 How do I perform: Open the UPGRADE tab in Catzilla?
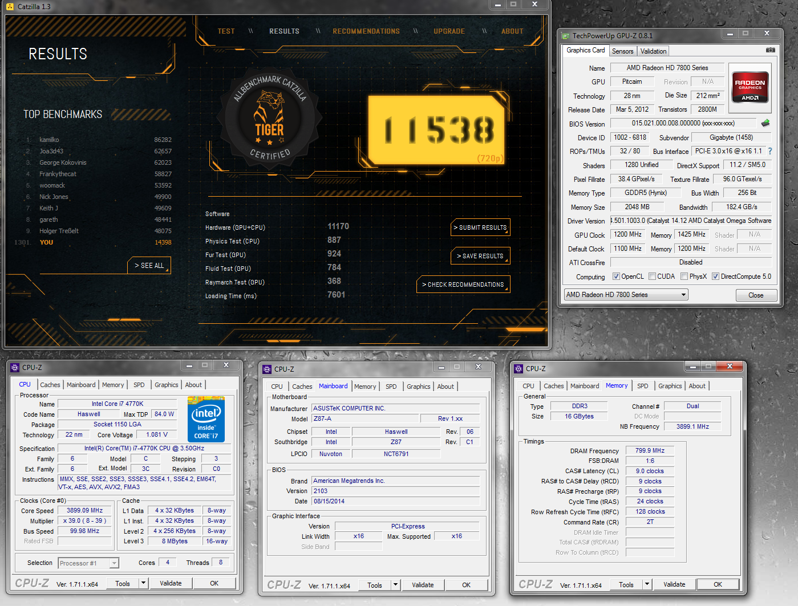(x=449, y=31)
